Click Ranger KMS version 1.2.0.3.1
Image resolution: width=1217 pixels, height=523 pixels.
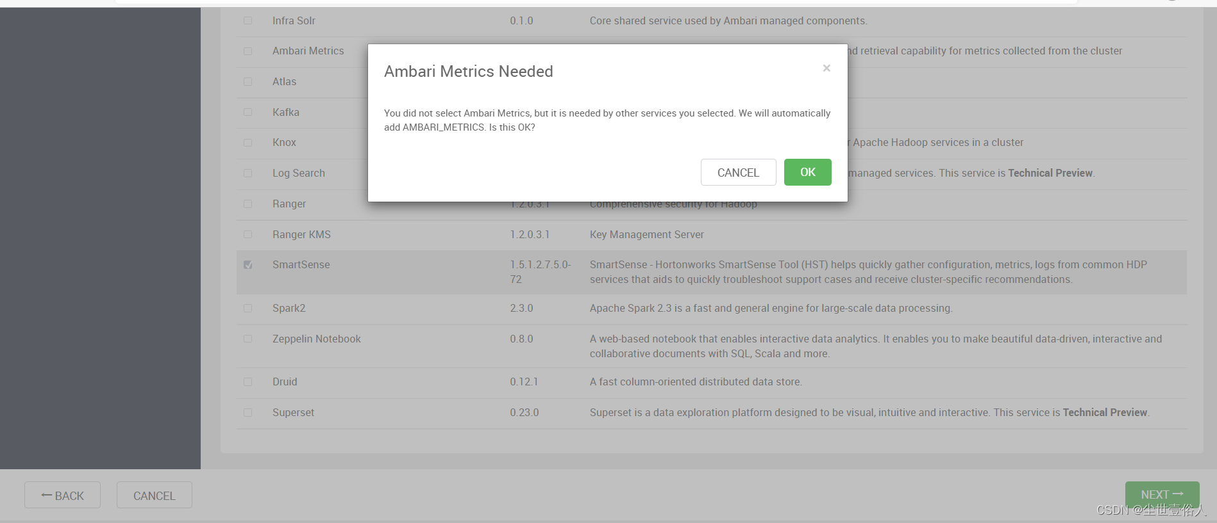pos(530,234)
